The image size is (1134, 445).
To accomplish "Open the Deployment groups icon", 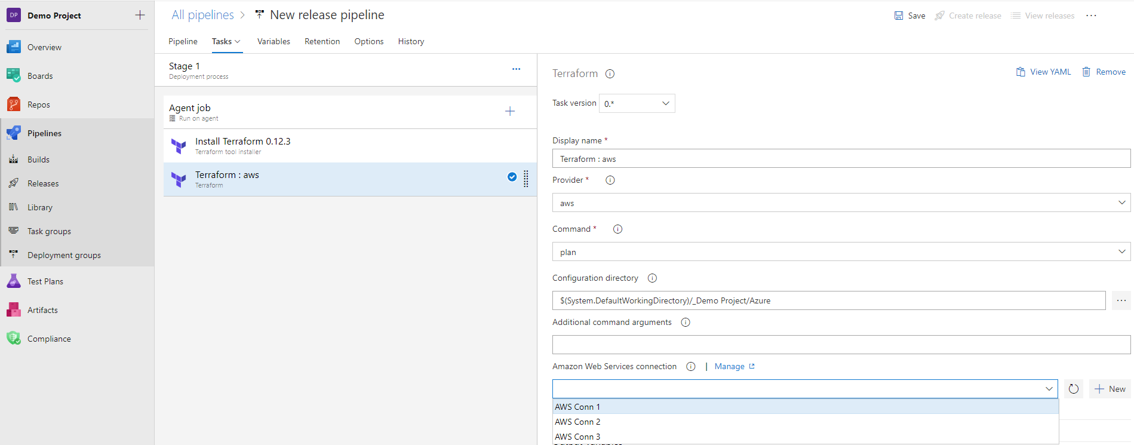I will pos(14,255).
